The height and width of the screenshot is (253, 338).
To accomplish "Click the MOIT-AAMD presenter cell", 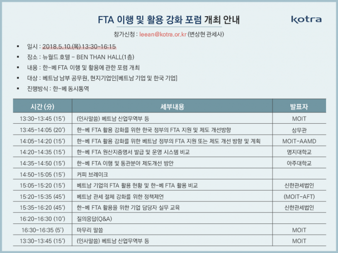I will (x=299, y=141).
